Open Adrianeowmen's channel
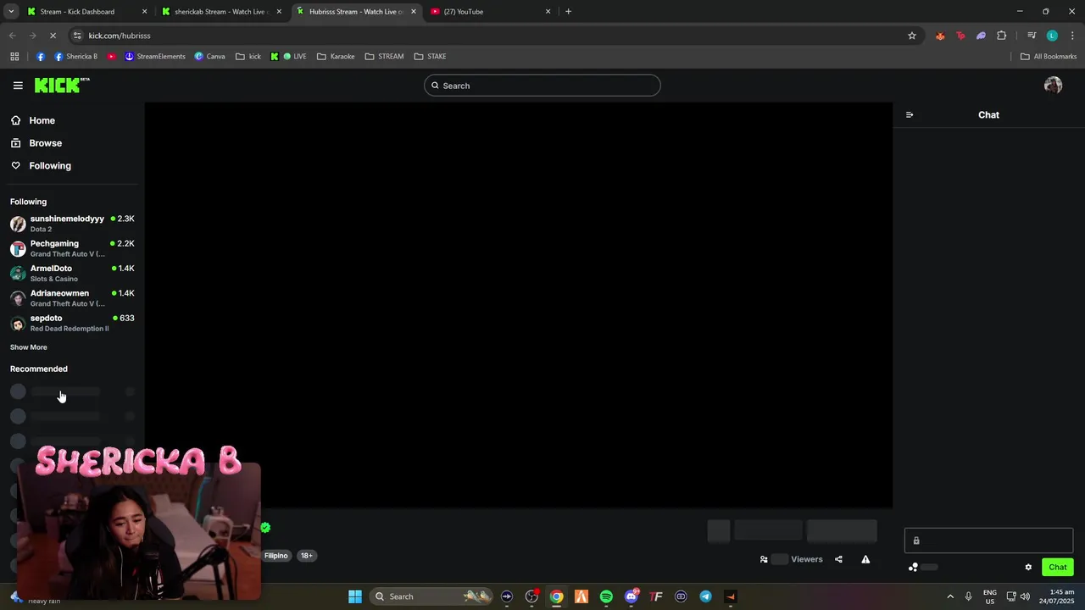 point(72,298)
